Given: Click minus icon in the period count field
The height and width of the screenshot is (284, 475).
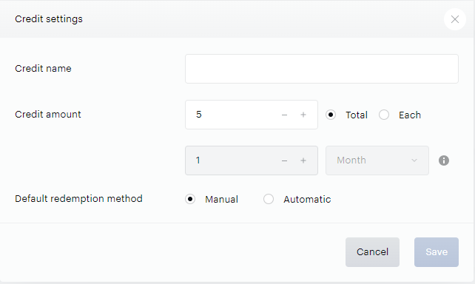Looking at the screenshot, I should (x=284, y=160).
